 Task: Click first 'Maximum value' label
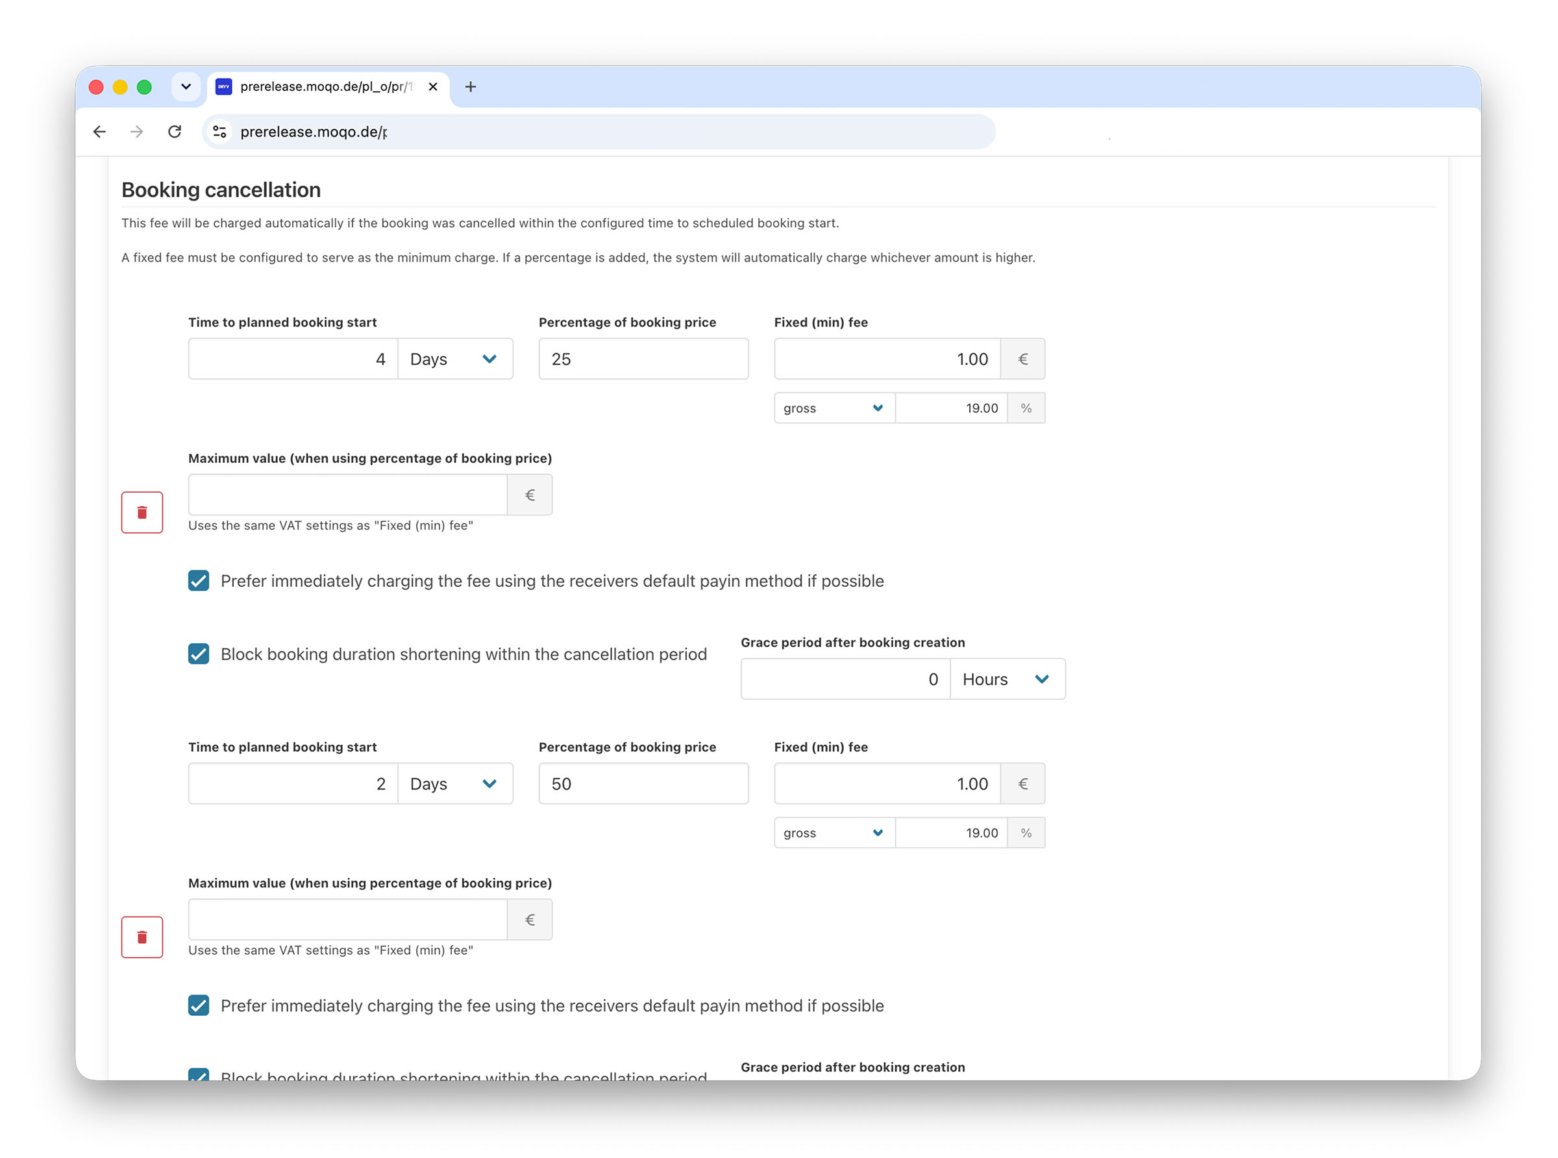click(370, 458)
